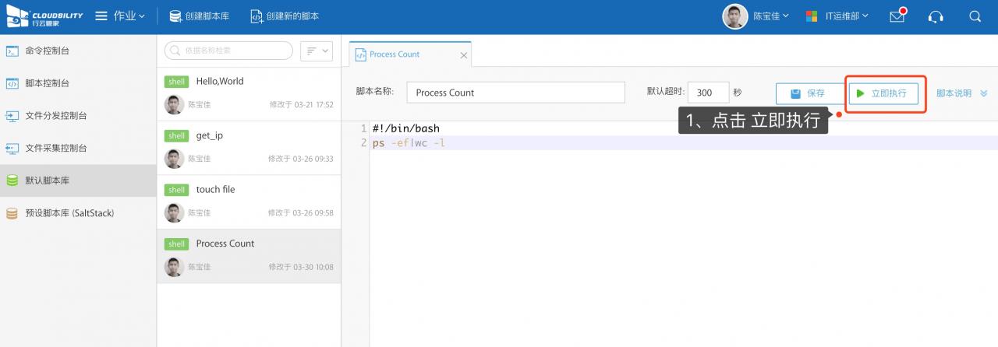
Task: Open 文件分发控制台 in the sidebar
Action: 55,116
